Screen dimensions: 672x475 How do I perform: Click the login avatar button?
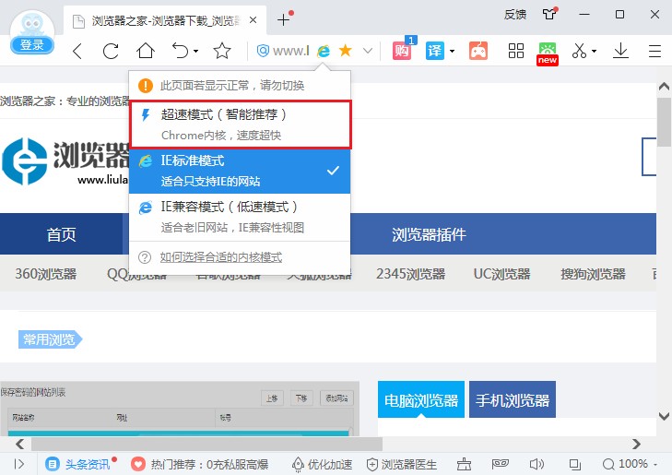32,31
